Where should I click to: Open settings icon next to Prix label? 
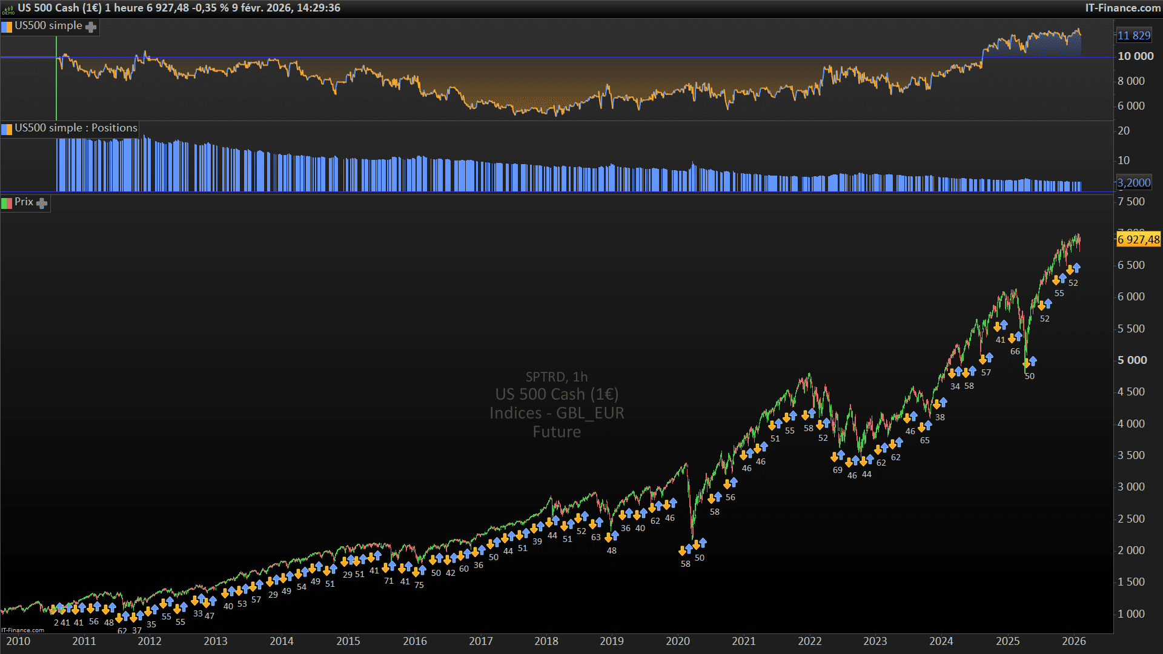click(x=42, y=203)
